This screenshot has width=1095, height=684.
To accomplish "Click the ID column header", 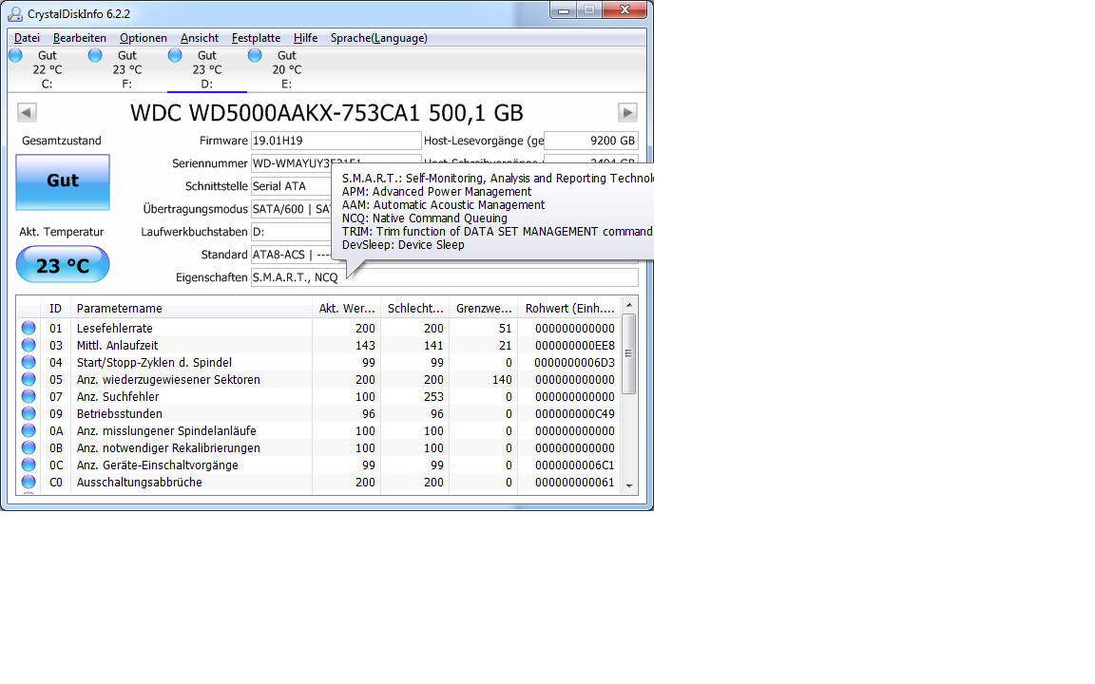I will tap(55, 309).
